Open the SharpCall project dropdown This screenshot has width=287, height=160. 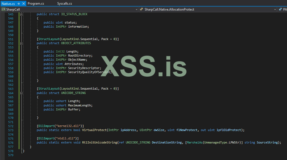coord(136,9)
